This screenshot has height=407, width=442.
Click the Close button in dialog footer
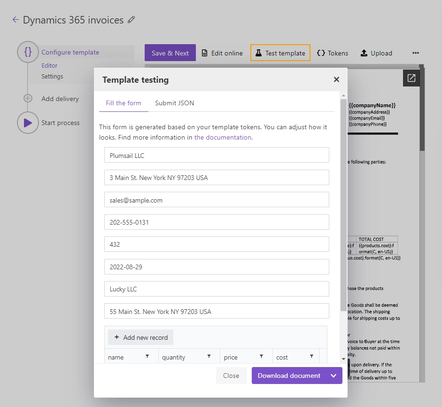(231, 376)
